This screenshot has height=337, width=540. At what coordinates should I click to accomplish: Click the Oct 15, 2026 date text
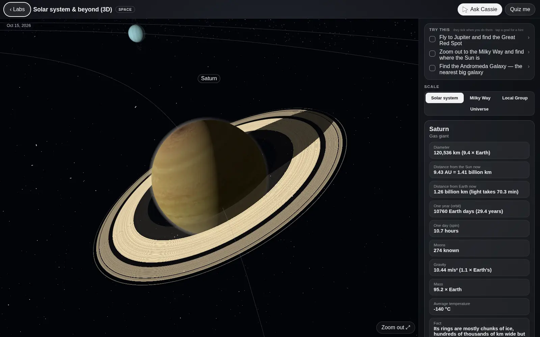click(x=19, y=26)
